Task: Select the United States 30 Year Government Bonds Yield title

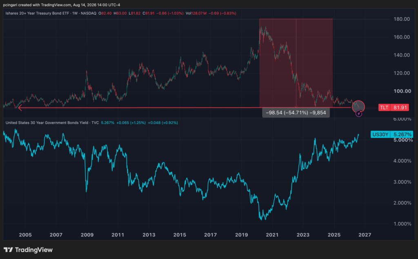Action: (47, 123)
